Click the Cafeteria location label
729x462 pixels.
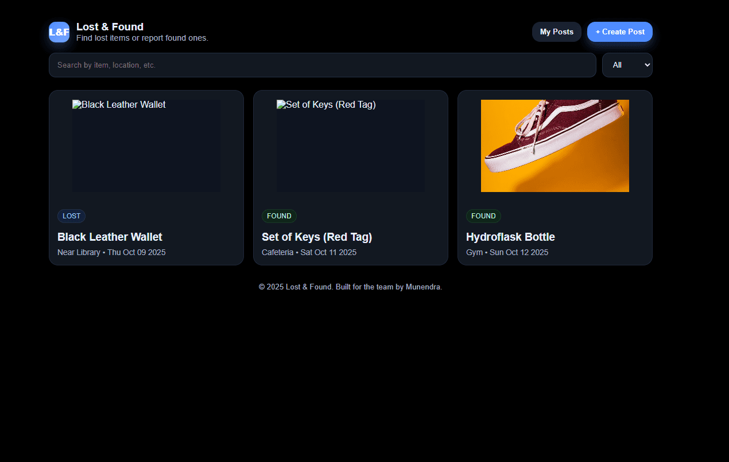coord(277,252)
